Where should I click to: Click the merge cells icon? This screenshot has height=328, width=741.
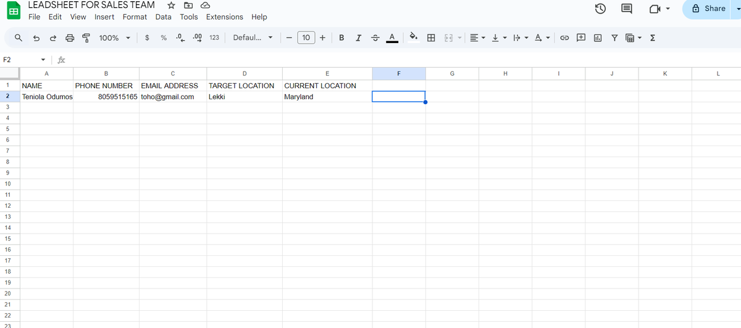coord(449,38)
